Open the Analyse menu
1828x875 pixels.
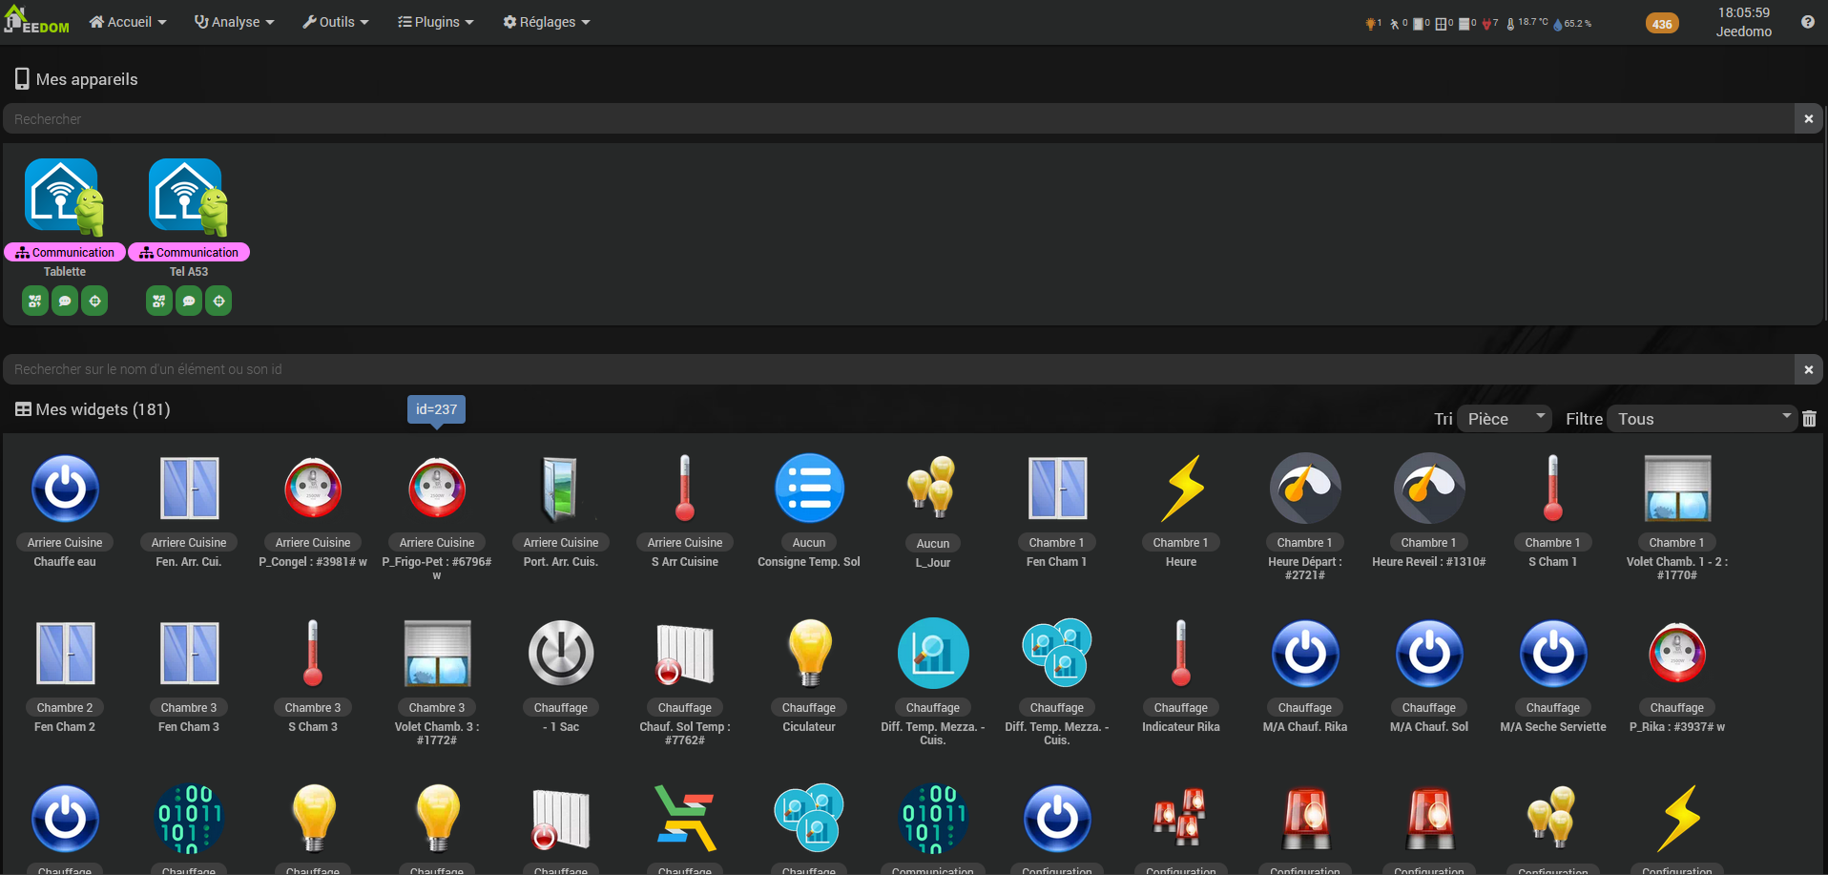(x=234, y=22)
